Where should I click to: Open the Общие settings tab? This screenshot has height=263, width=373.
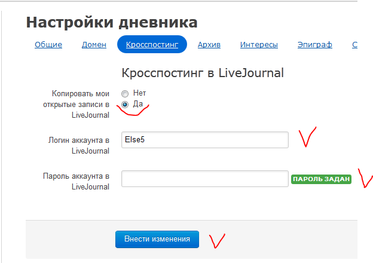pos(48,44)
